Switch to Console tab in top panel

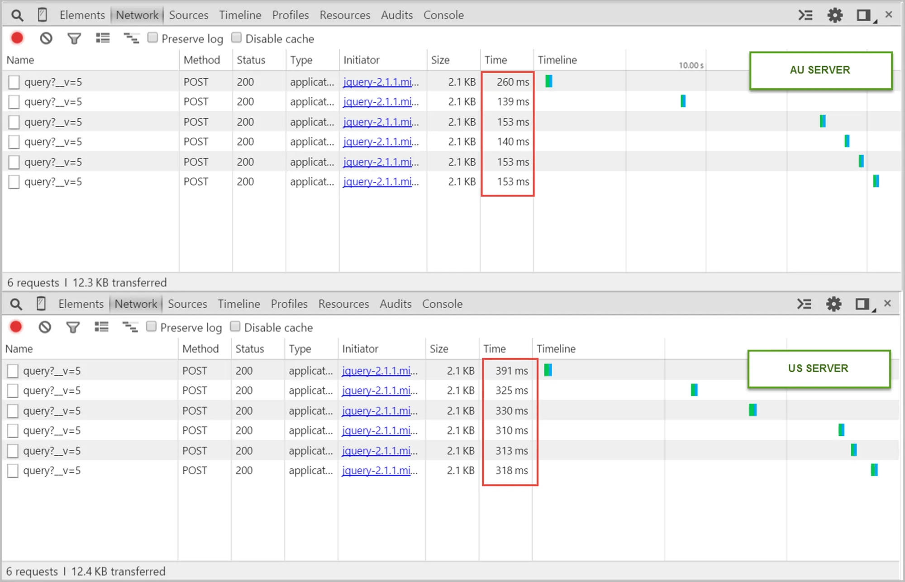click(x=443, y=15)
